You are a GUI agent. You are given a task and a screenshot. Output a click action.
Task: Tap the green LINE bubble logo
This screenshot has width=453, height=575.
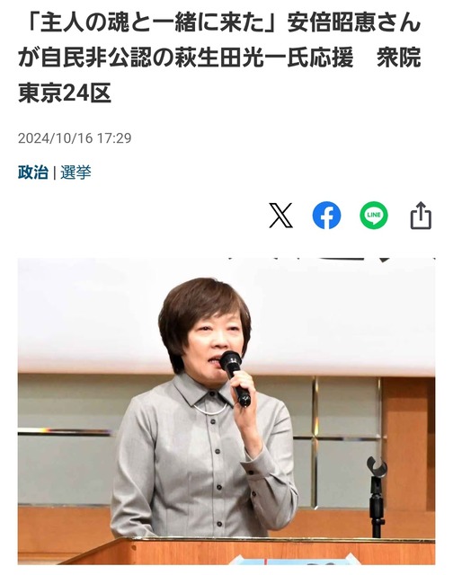(374, 216)
